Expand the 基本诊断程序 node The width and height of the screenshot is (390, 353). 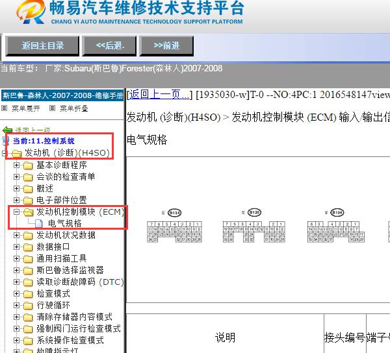[x=16, y=165]
